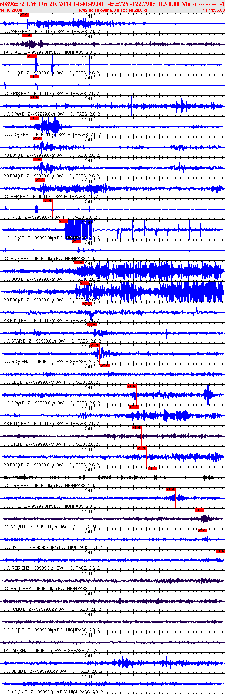Select the pick flag on PB.B020 trace
The image size is (225, 694).
pos(142,448)
